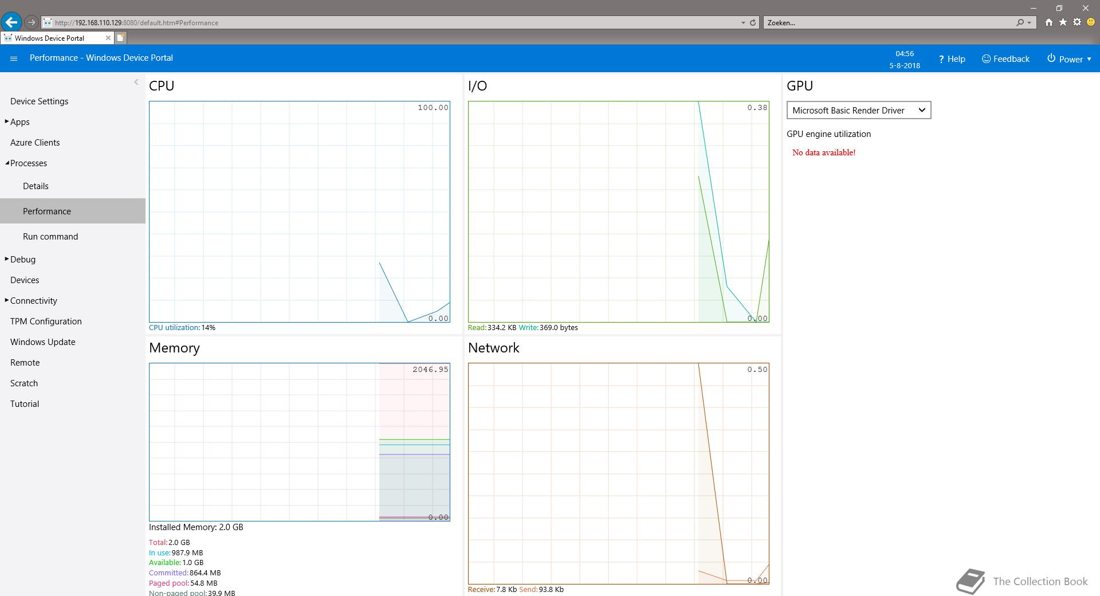
Task: Click the browser forward arrow button
Action: [x=32, y=22]
